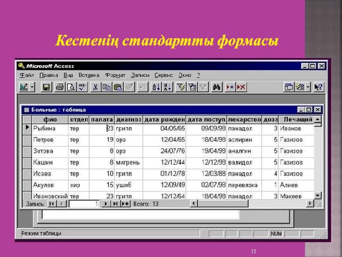Click the Find binoculars icon
This screenshot has width=342, height=257.
(x=216, y=87)
